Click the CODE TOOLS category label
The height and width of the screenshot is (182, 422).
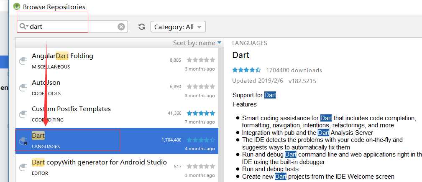coord(46,94)
